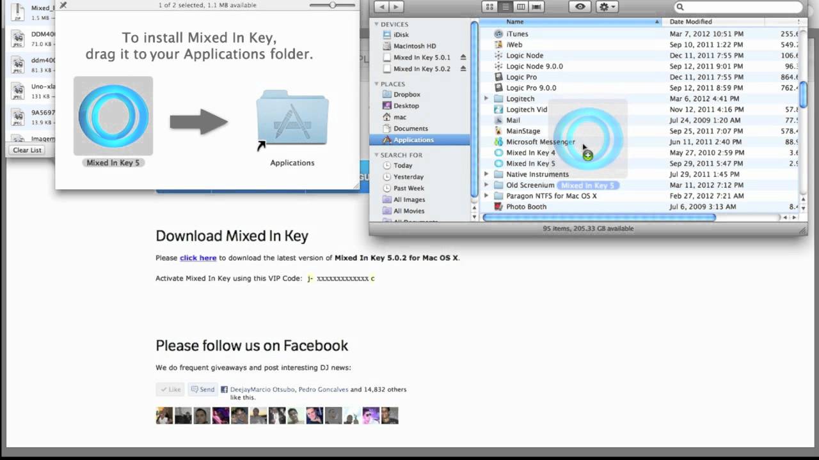Image resolution: width=819 pixels, height=460 pixels.
Task: Expand the Logitech folder
Action: coord(486,99)
